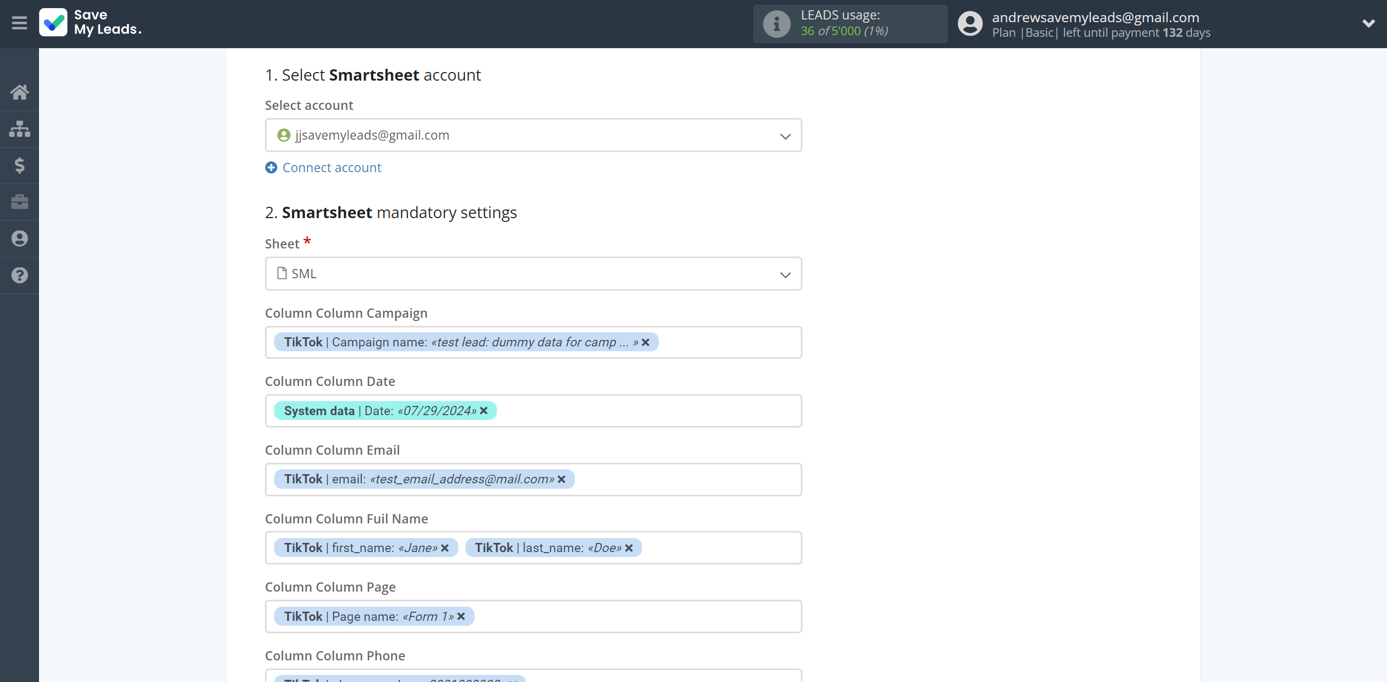Select the TikTok email tag
Screen dimensions: 1387x682
tap(424, 479)
